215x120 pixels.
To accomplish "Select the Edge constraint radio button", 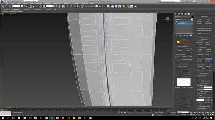I will pos(204,43).
